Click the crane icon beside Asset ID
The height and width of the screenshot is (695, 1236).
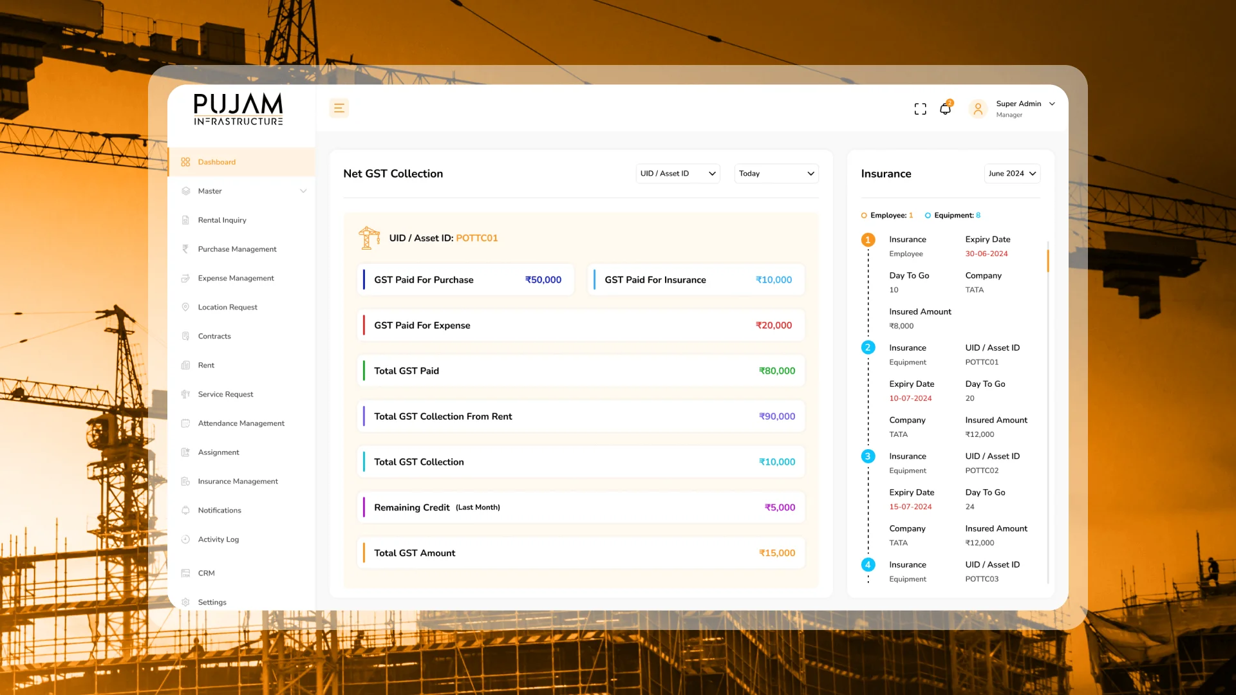coord(369,238)
